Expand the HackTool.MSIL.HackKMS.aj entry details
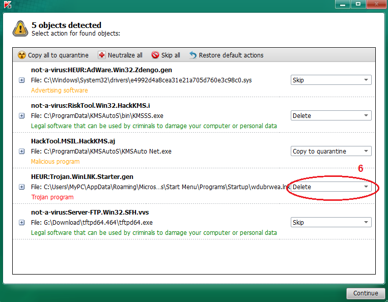The width and height of the screenshot is (388, 302). 21,151
